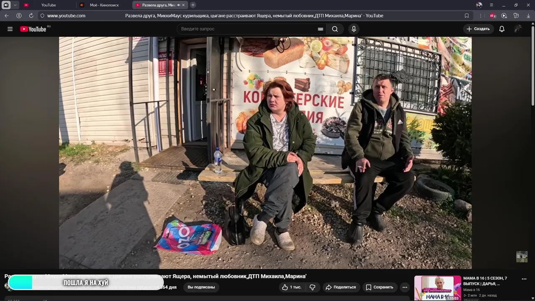535x301 pixels.
Task: Open a new browser tab
Action: pyautogui.click(x=193, y=5)
